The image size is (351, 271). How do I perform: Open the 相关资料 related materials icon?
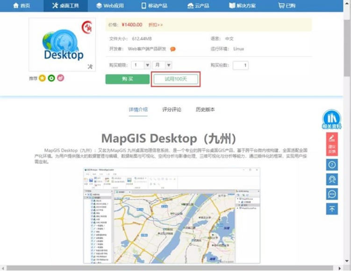(332, 120)
